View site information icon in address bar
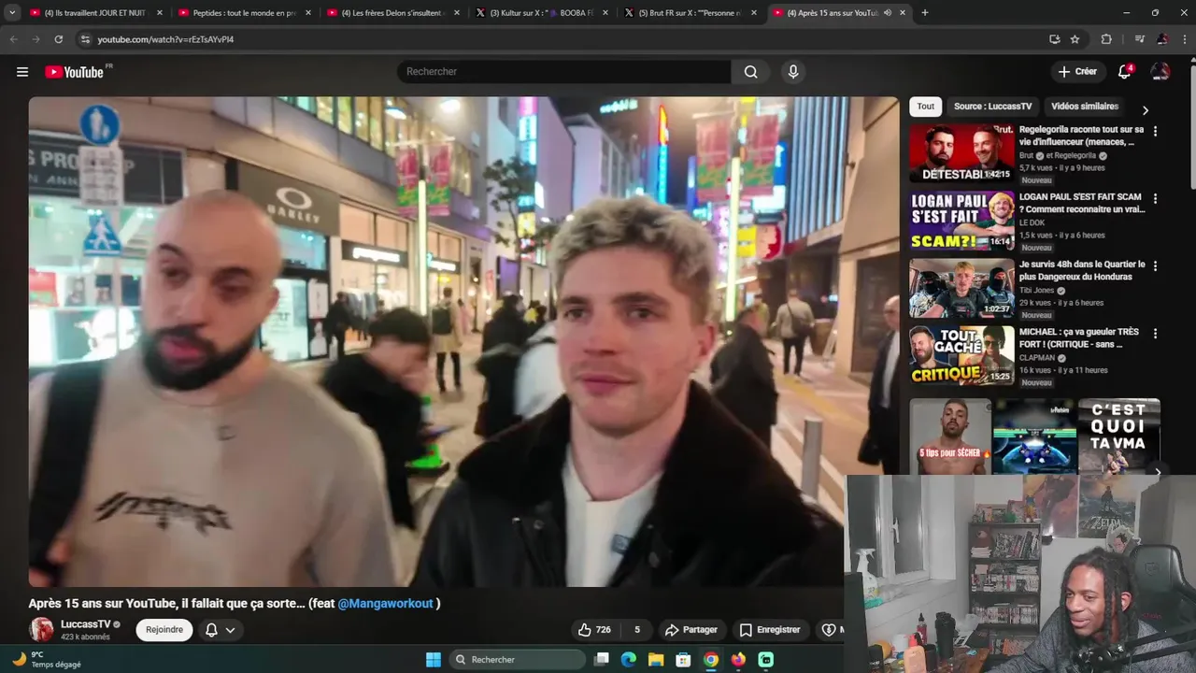This screenshot has height=673, width=1196. (85, 39)
